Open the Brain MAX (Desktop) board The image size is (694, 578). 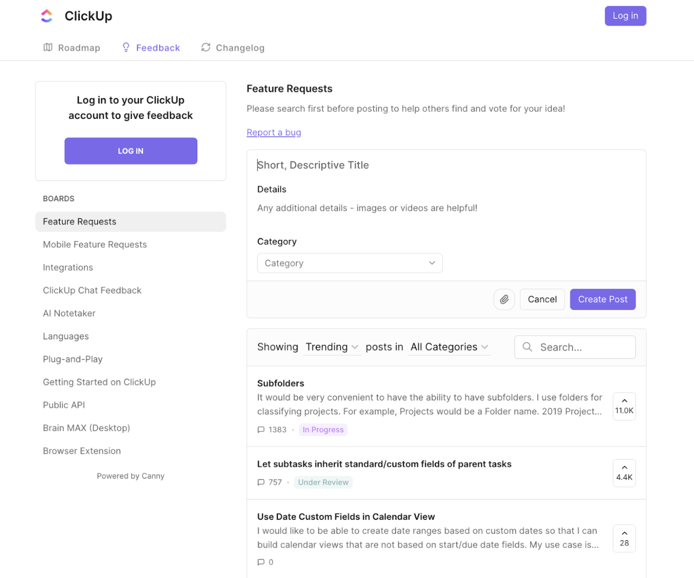[131, 428]
